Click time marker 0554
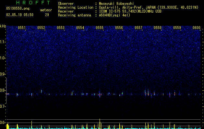The image size is (204, 129). 80,28
